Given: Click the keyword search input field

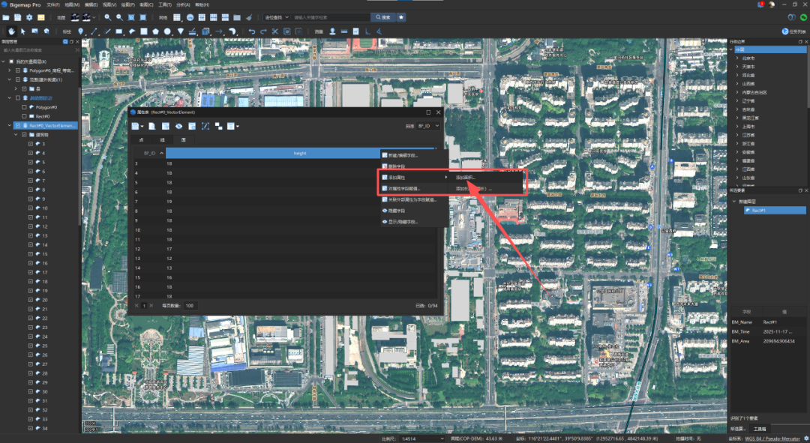Looking at the screenshot, I should click(x=331, y=17).
